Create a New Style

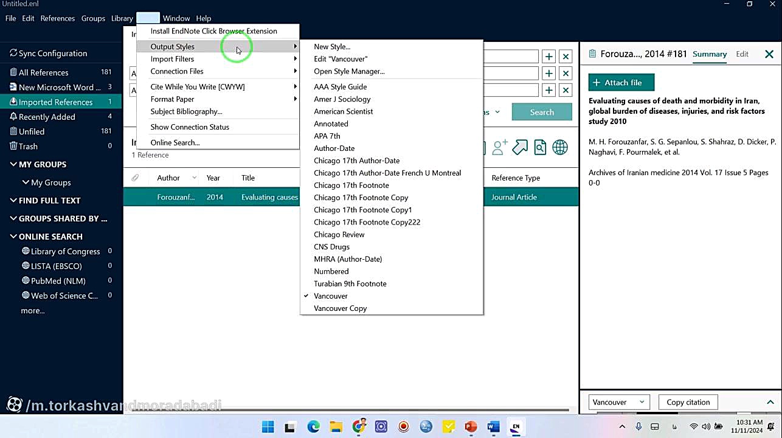392,46
